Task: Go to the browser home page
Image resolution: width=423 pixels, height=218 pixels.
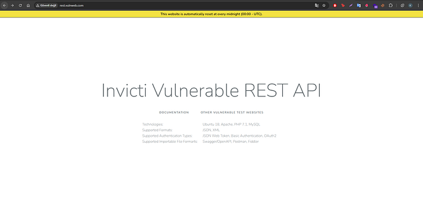Action: [28, 5]
